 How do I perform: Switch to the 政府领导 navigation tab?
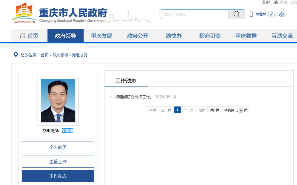(x=65, y=36)
